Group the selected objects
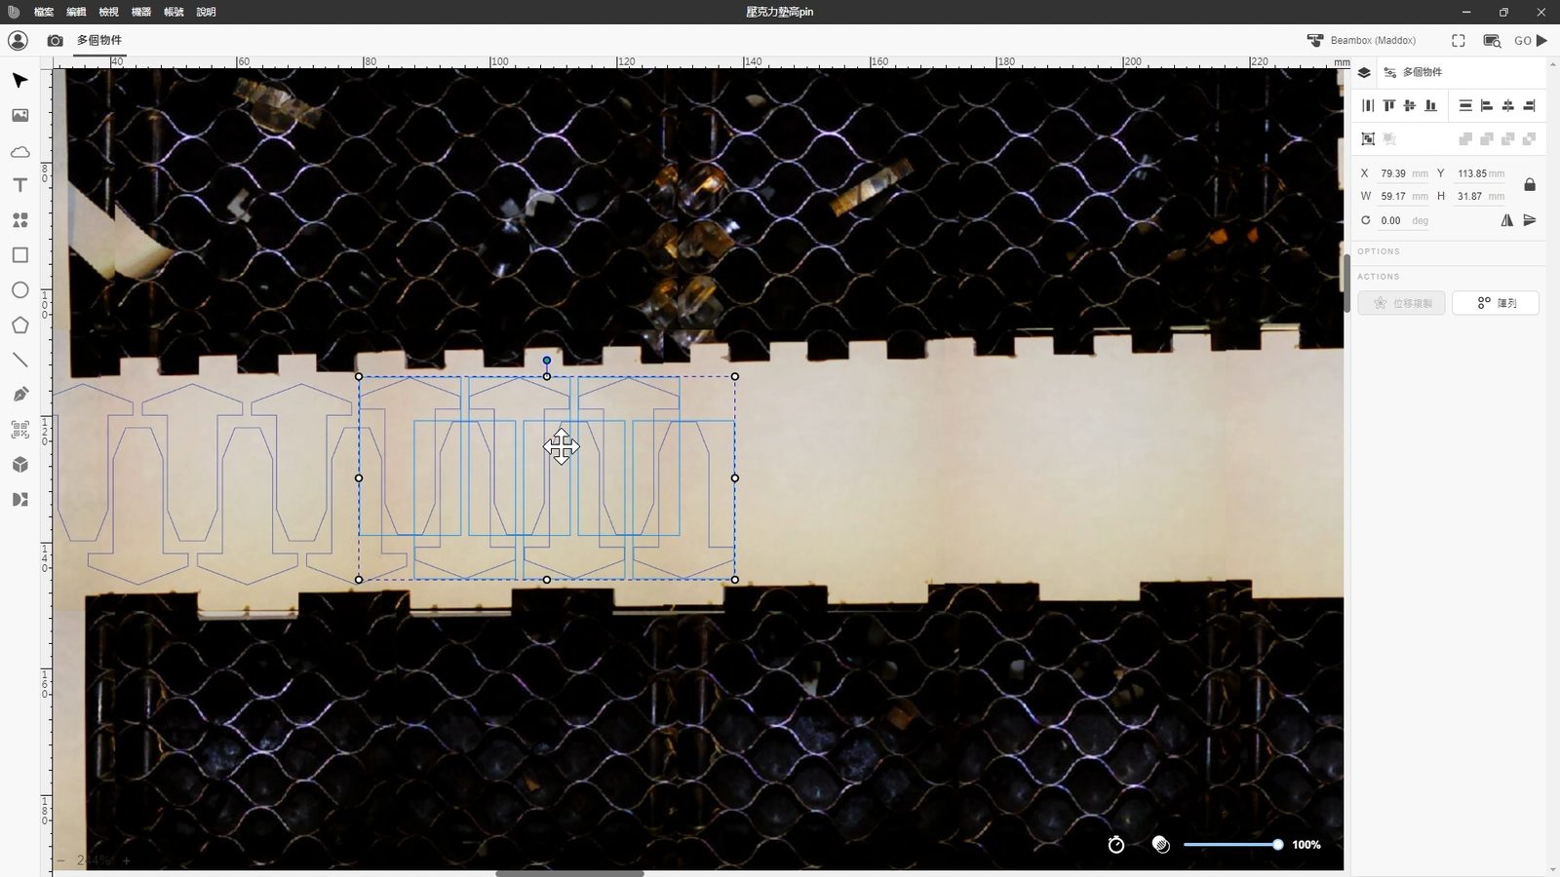The height and width of the screenshot is (877, 1560). 1368,138
